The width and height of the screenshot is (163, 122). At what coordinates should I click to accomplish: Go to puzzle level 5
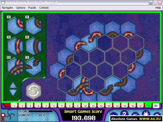(46, 106)
